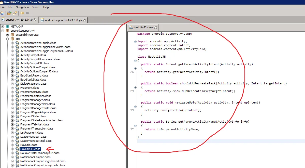Select ActionBarDrawerToggleJellybeanMR2.class in tree
The width and height of the screenshot is (305, 168).
47,51
